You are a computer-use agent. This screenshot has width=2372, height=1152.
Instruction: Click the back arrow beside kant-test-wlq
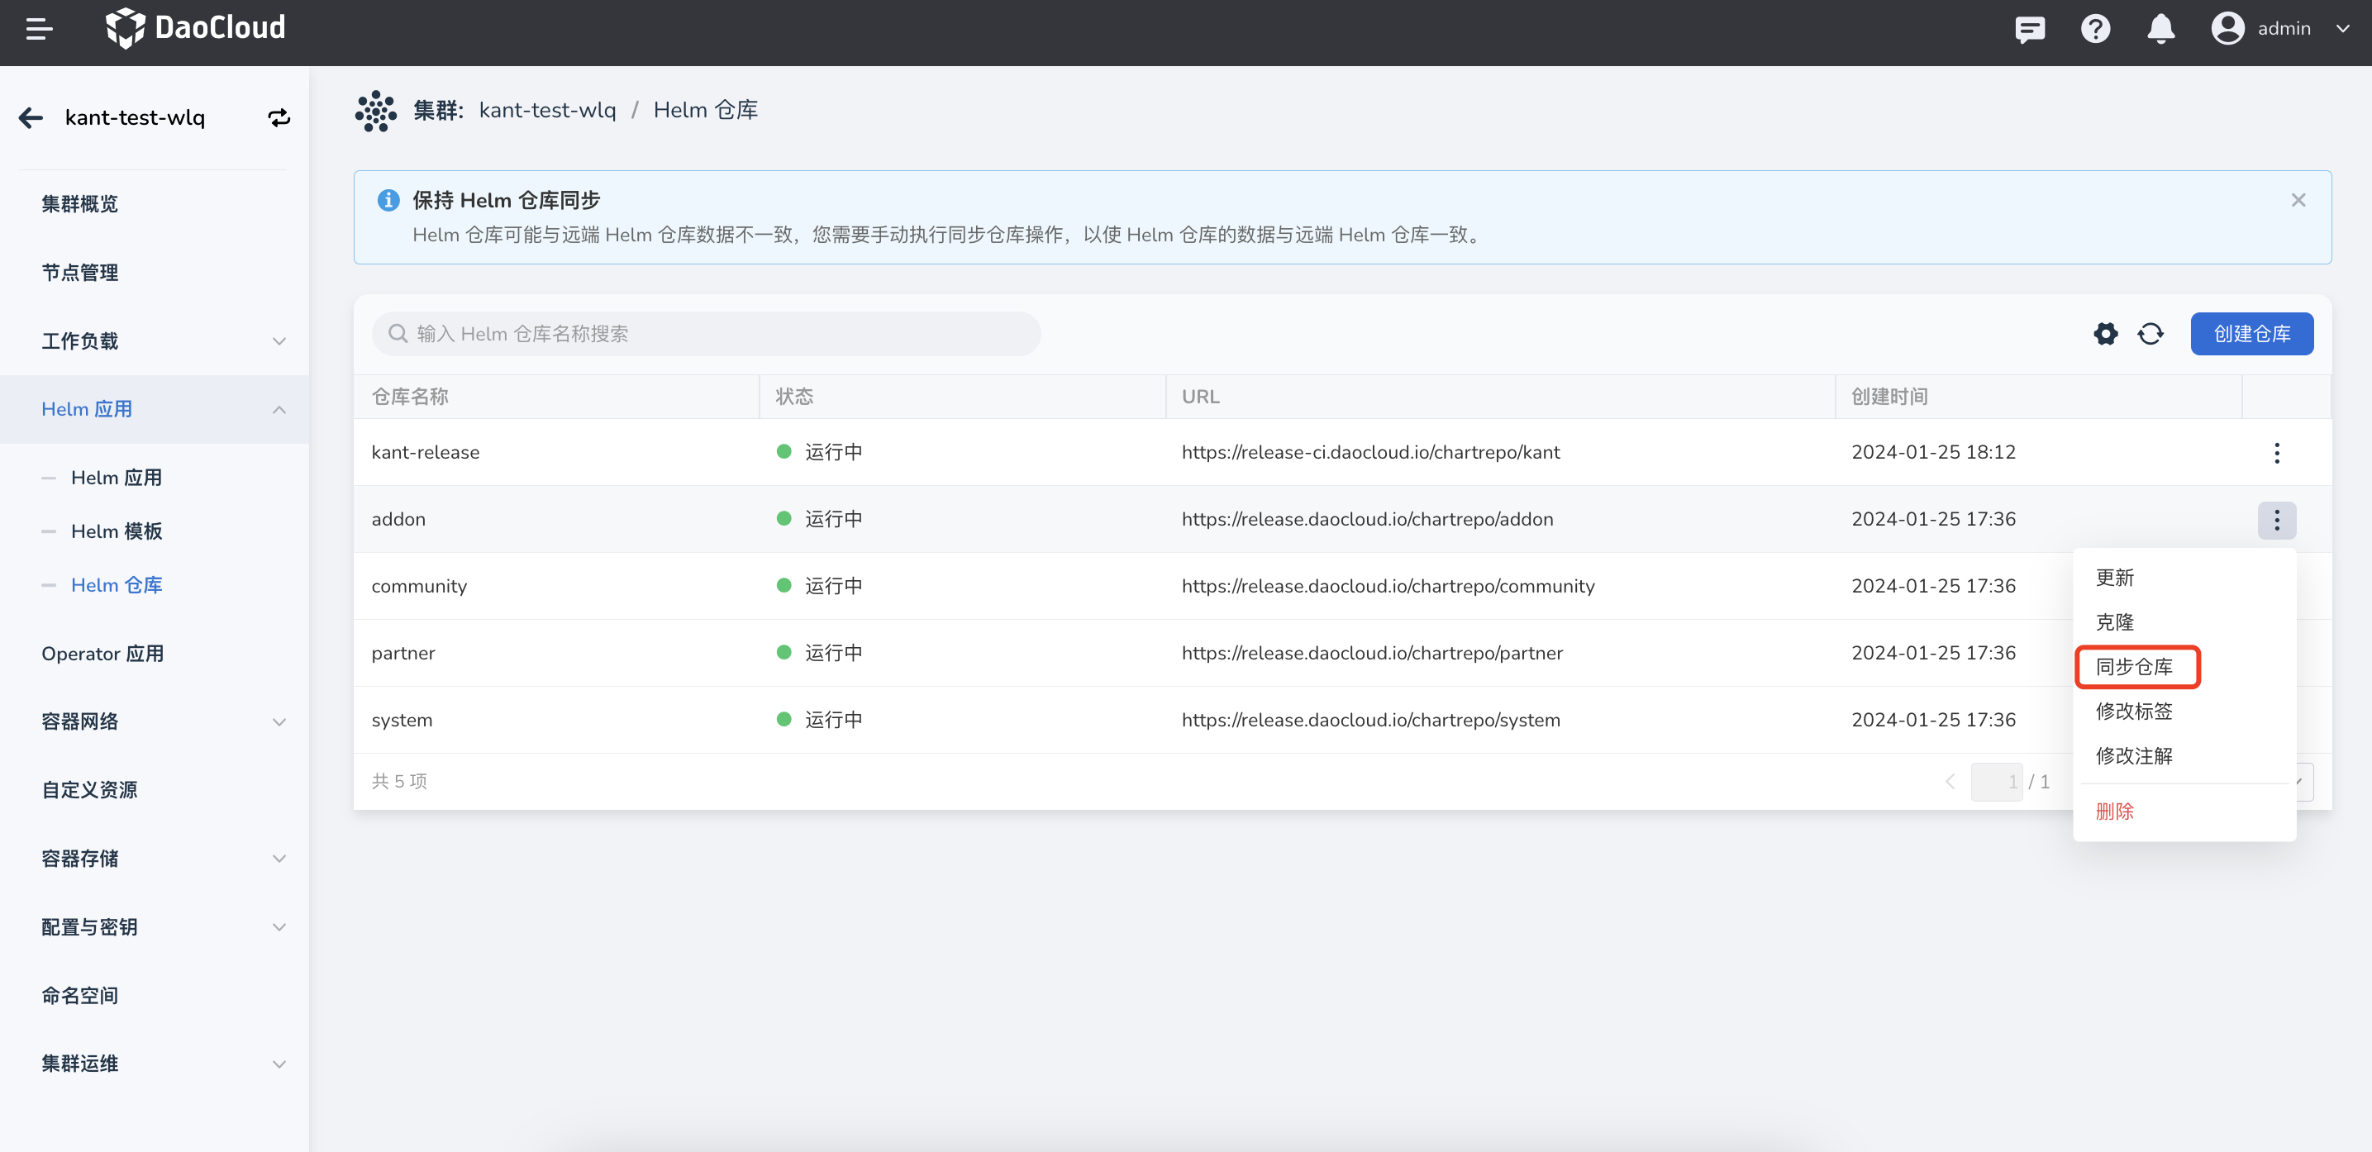31,118
